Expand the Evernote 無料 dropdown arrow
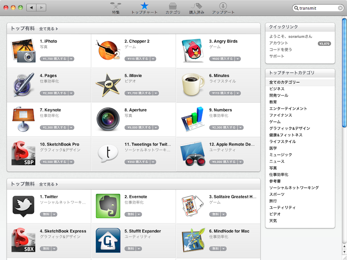Image resolution: width=347 pixels, height=260 pixels. point(139,214)
